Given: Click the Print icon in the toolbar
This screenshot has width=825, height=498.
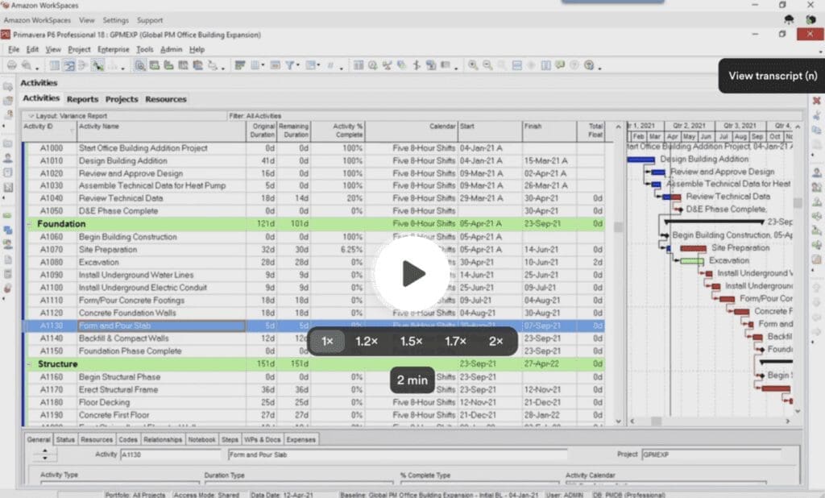Looking at the screenshot, I should click(11, 65).
